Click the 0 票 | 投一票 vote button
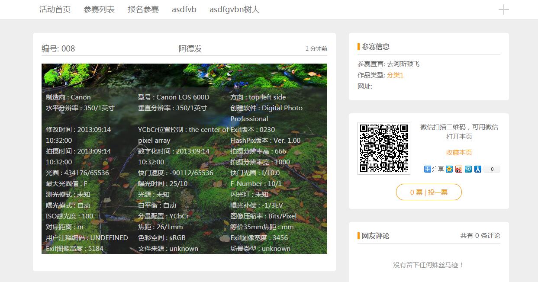Screen dimensions: 538x282 click(x=429, y=192)
